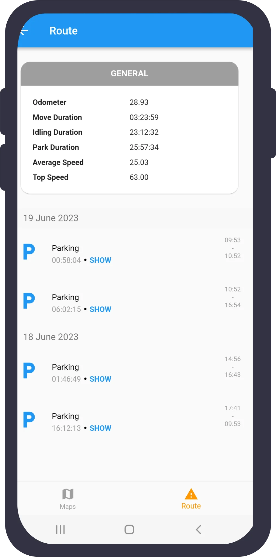The height and width of the screenshot is (557, 276).
Task: Click the parking icon for 17:41 entry
Action: coord(29,420)
